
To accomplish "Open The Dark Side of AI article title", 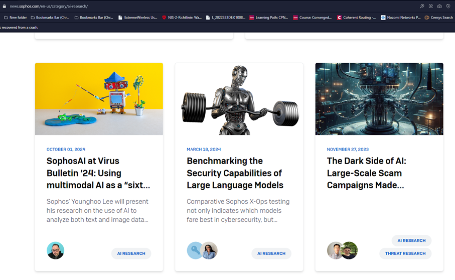I will 366,173.
